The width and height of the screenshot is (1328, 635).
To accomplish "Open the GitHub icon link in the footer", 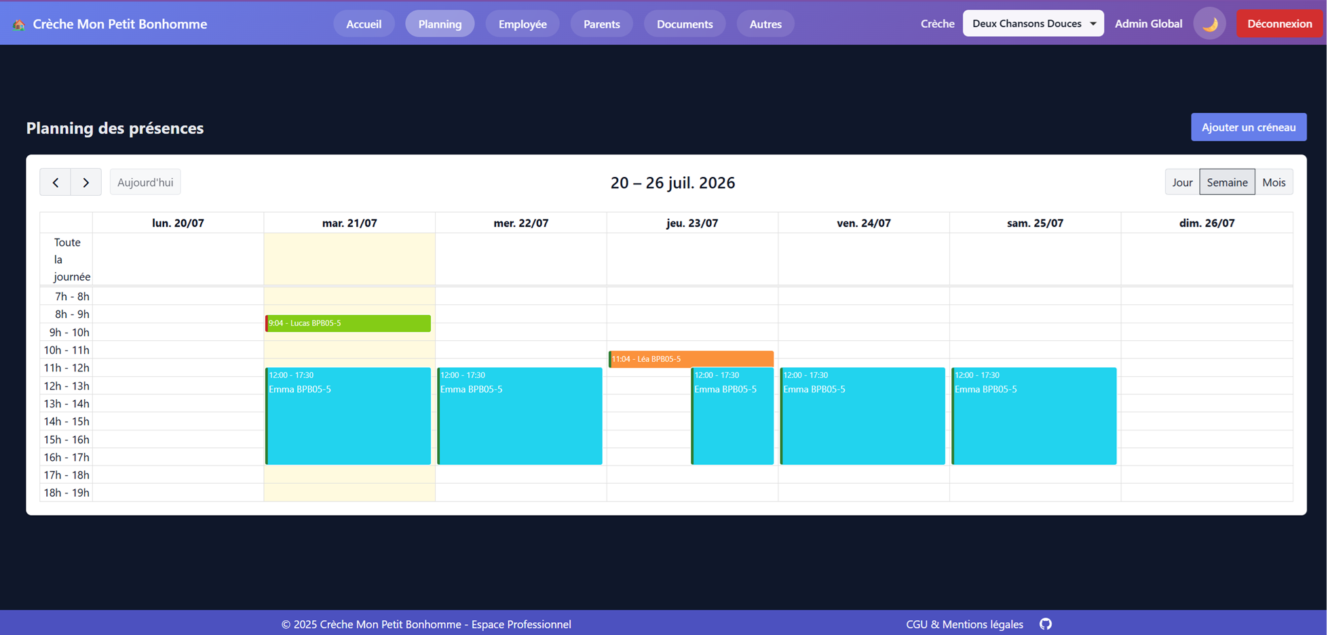I will [x=1046, y=624].
